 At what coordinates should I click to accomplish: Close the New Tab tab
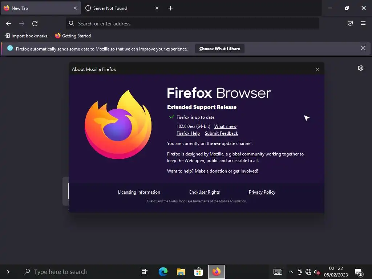(75, 8)
